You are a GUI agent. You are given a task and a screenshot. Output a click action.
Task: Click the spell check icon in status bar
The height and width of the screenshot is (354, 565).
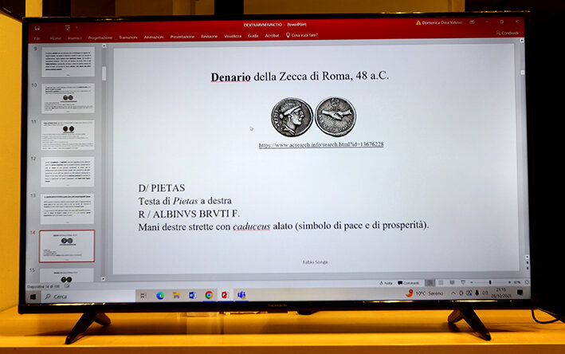pyautogui.click(x=67, y=286)
